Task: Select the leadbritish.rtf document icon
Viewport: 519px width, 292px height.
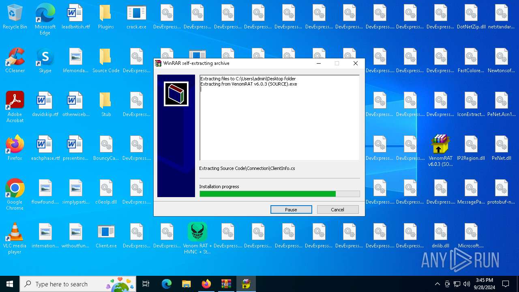Action: [75, 17]
